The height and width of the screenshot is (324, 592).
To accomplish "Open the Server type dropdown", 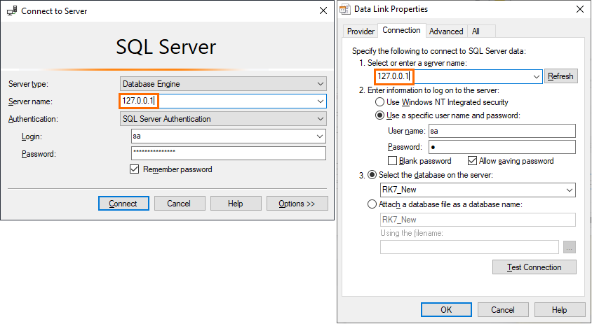I will pos(321,84).
